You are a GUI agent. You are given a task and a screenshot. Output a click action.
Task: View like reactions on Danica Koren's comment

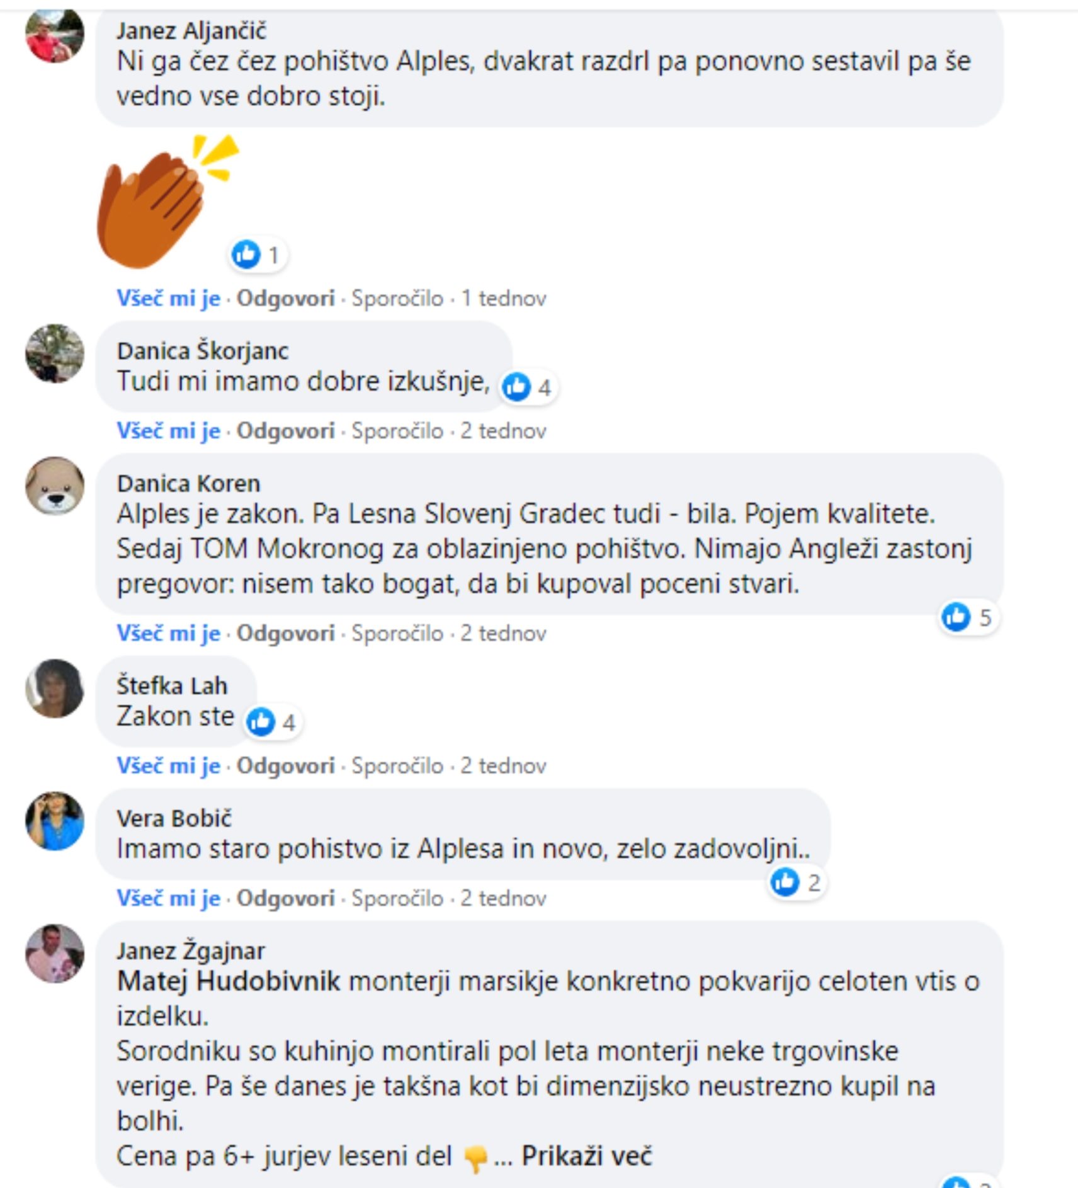tap(967, 617)
